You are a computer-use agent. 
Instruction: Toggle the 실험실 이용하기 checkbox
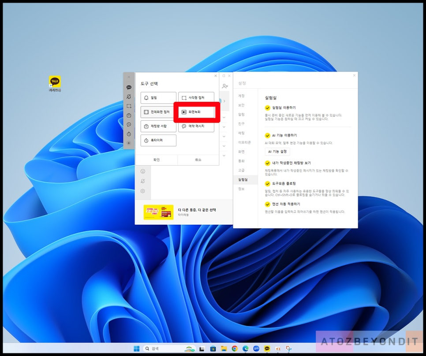click(x=268, y=108)
